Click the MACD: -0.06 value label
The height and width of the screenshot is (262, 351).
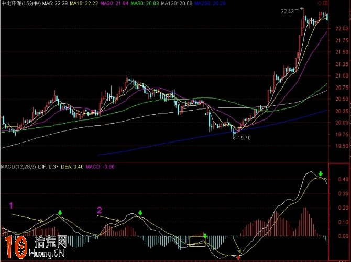tap(100, 167)
